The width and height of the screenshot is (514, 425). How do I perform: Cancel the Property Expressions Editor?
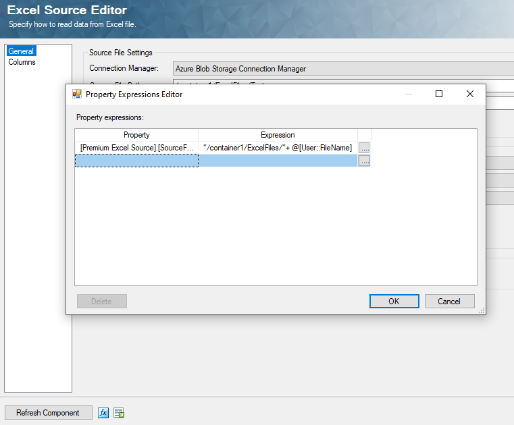pyautogui.click(x=449, y=302)
